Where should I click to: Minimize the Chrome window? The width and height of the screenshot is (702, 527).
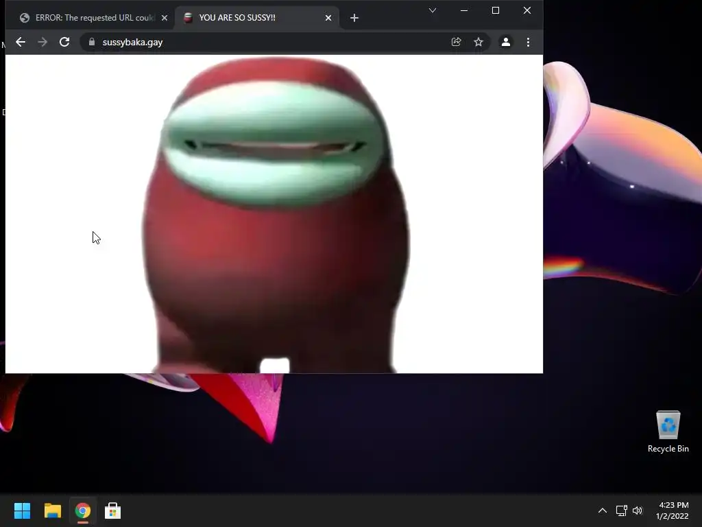click(464, 10)
